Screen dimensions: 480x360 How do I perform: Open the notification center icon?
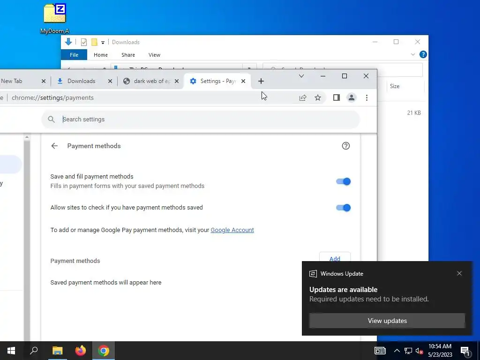pyautogui.click(x=465, y=351)
